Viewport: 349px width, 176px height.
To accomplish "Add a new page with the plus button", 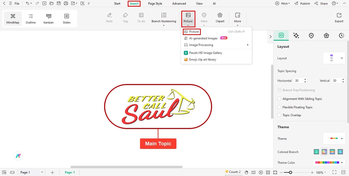I will [x=52, y=172].
